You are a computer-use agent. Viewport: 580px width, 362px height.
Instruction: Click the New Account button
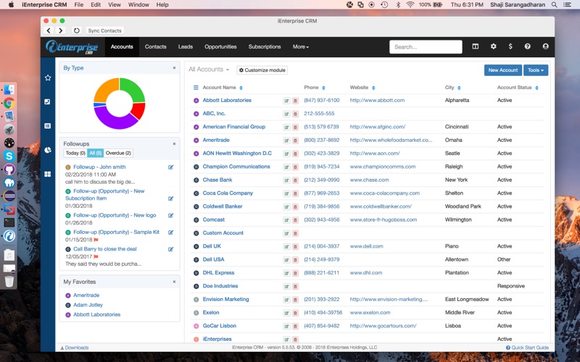[x=502, y=70]
